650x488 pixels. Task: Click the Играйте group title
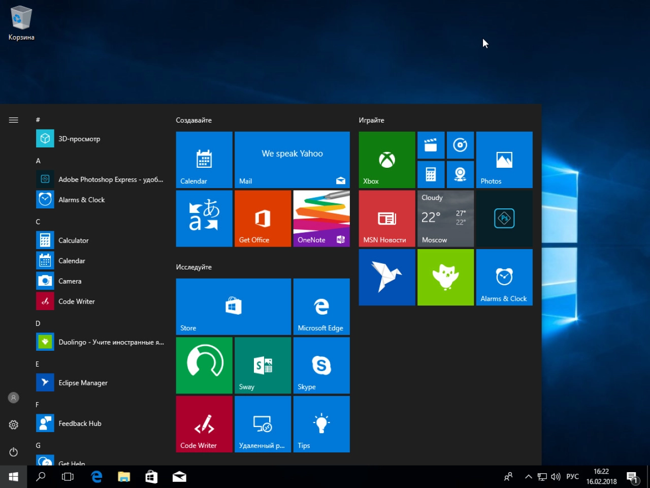371,120
